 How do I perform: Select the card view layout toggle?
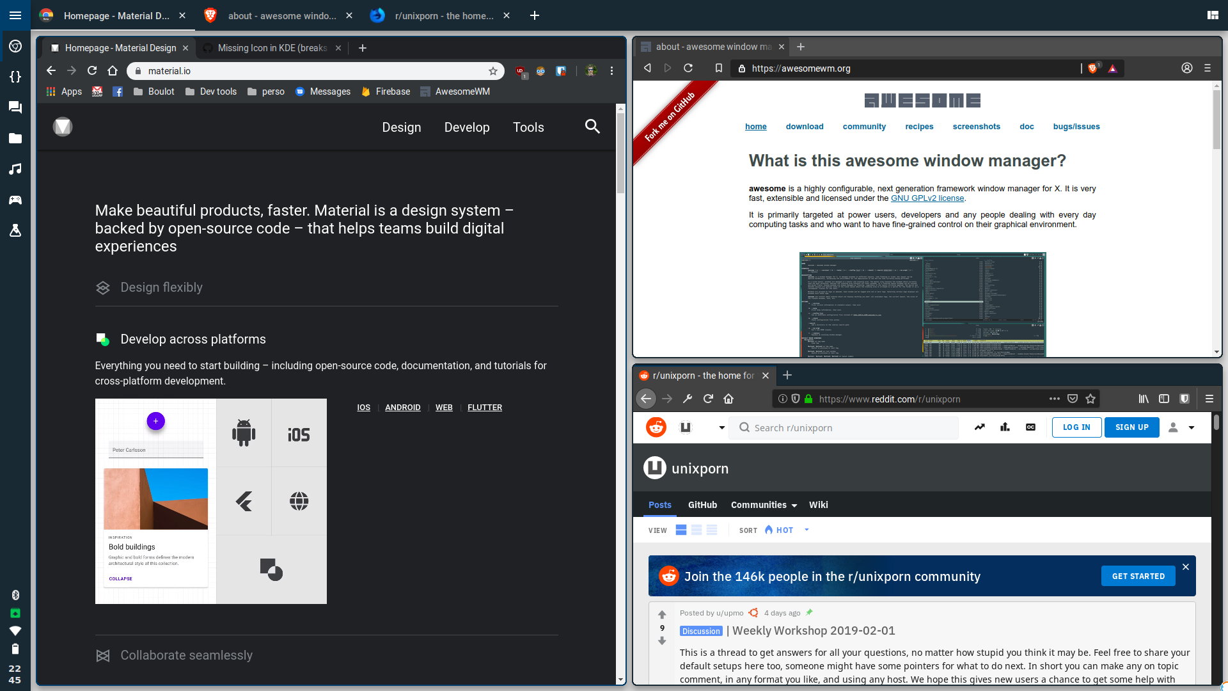tap(681, 530)
